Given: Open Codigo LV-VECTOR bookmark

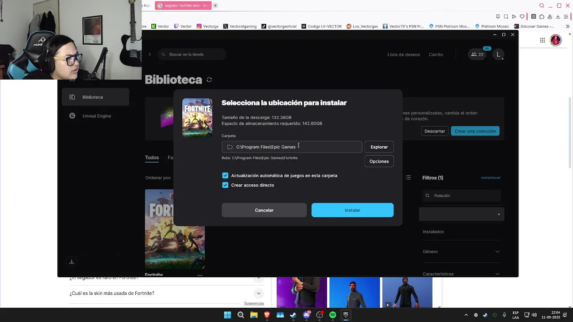Looking at the screenshot, I should [x=321, y=26].
